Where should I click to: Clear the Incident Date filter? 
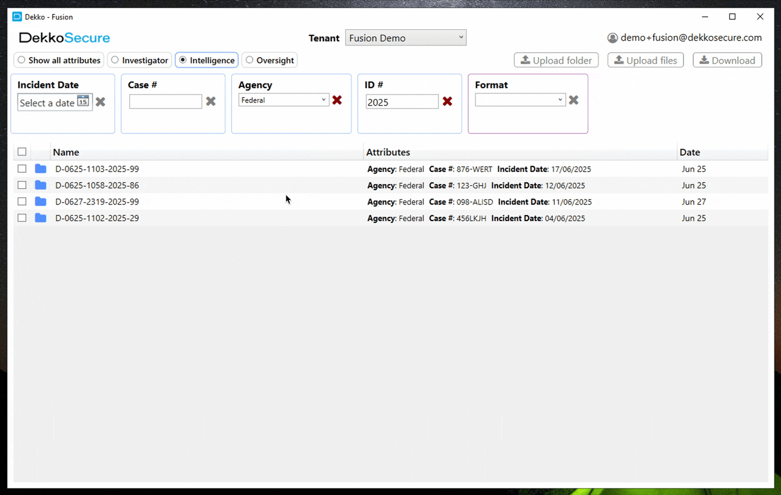click(101, 102)
